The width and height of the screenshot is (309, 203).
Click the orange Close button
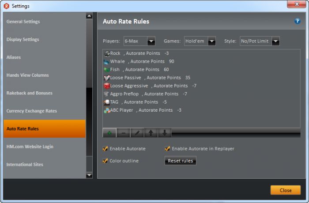pyautogui.click(x=286, y=190)
